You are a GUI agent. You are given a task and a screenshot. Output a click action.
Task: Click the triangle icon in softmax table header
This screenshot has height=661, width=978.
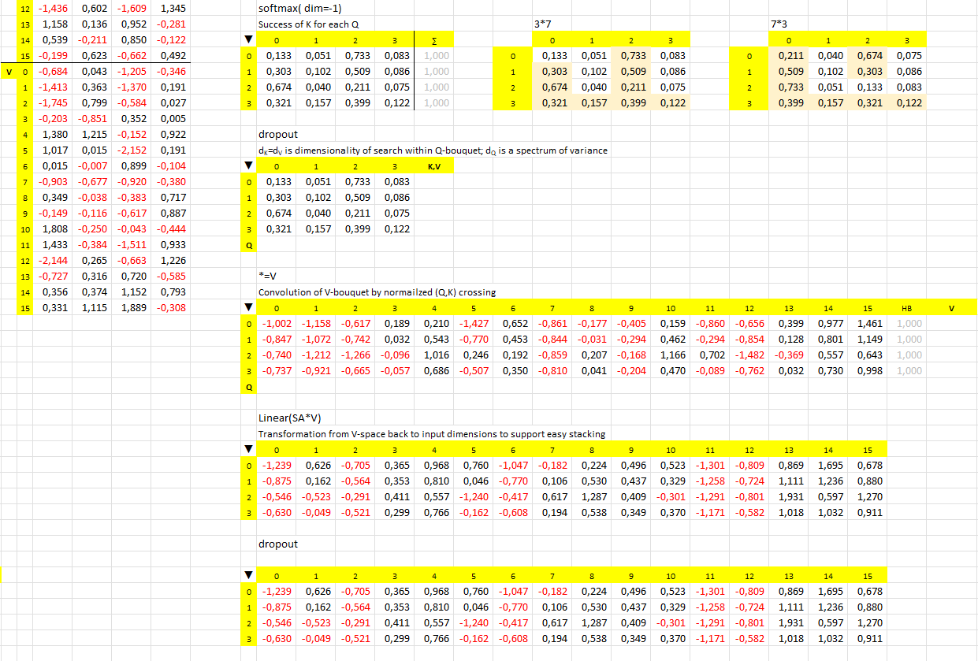click(x=248, y=40)
